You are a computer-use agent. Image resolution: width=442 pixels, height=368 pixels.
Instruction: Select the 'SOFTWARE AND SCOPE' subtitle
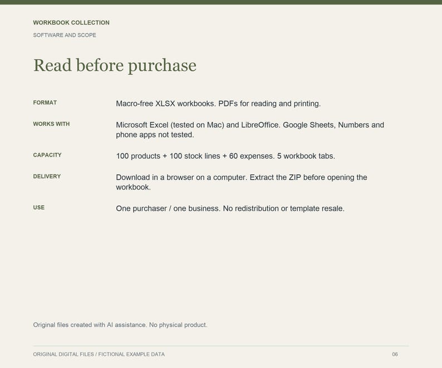[x=65, y=35]
